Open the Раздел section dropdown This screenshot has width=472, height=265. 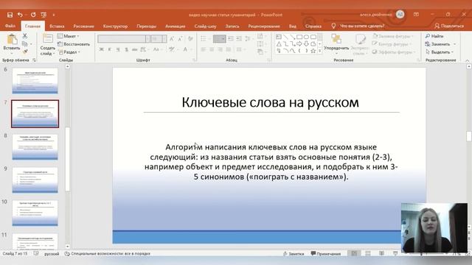pos(69,52)
